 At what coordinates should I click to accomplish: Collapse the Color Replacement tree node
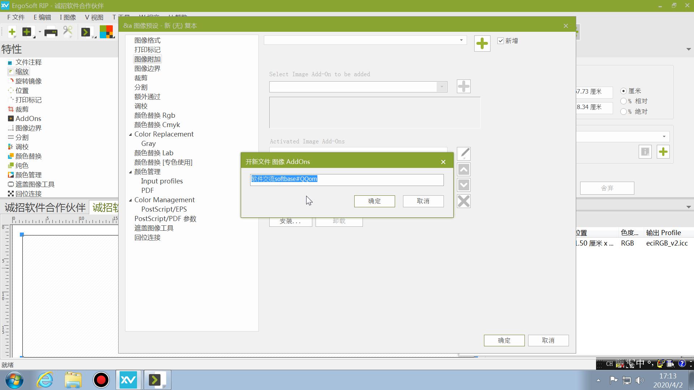(x=130, y=134)
